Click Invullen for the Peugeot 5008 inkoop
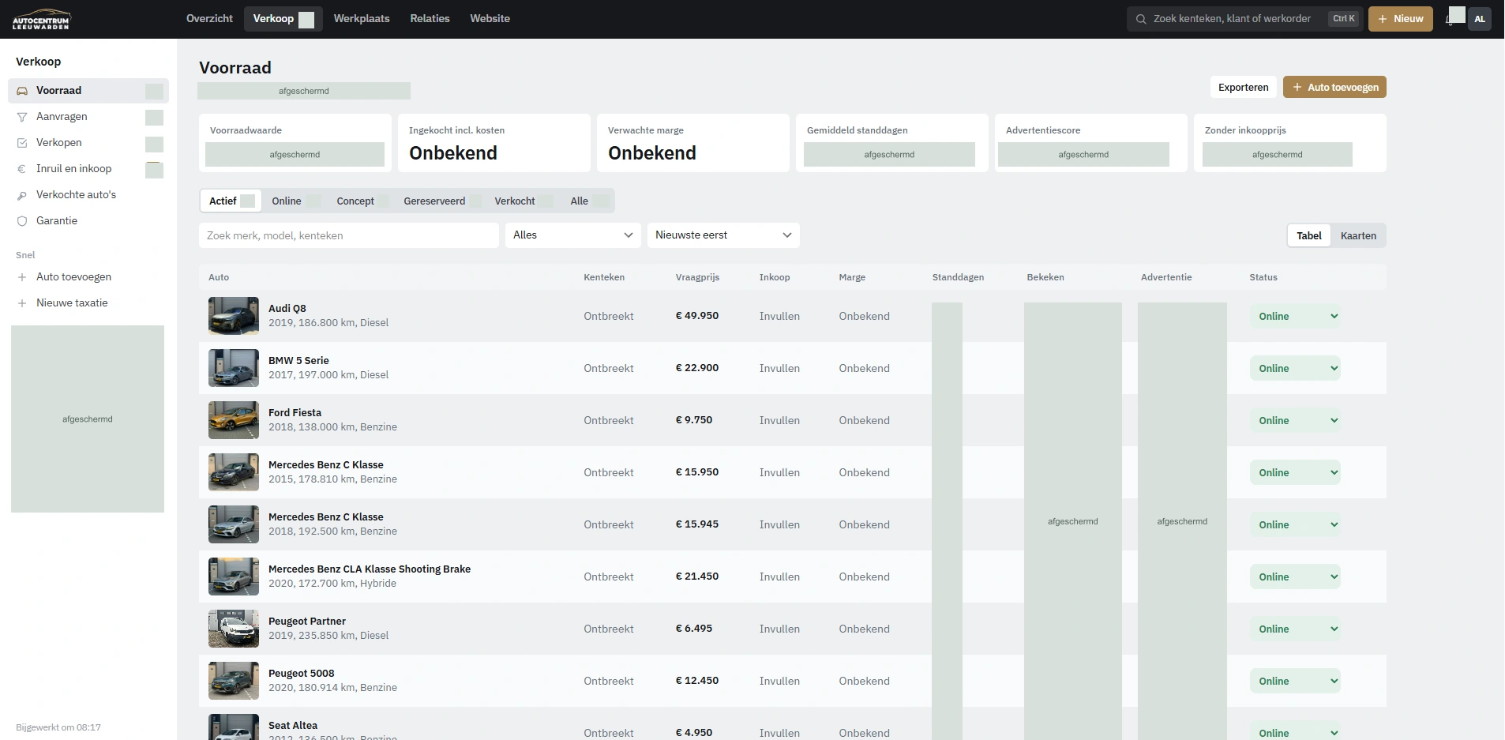The height and width of the screenshot is (740, 1505). [779, 681]
